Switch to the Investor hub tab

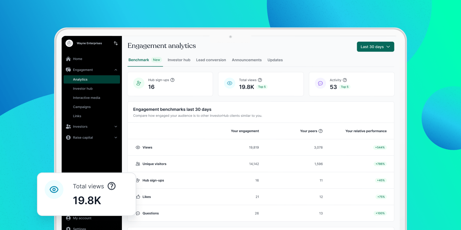[x=179, y=60]
